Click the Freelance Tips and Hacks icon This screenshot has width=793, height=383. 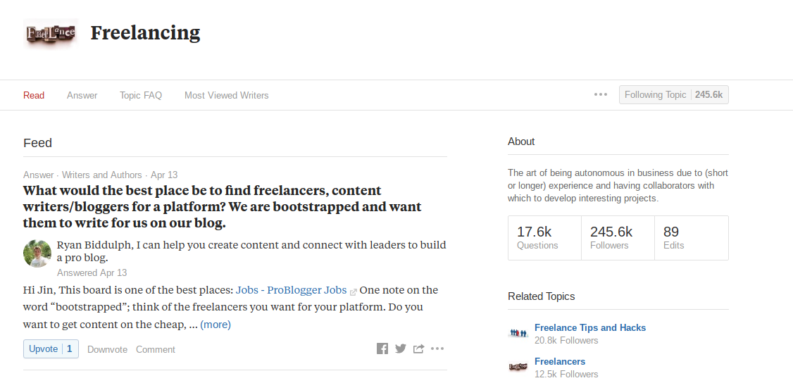tap(518, 334)
